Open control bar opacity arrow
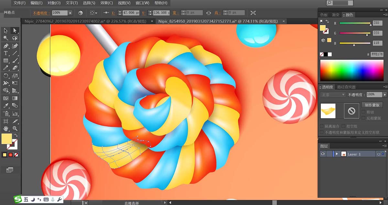This screenshot has width=388, height=205. tap(70, 13)
